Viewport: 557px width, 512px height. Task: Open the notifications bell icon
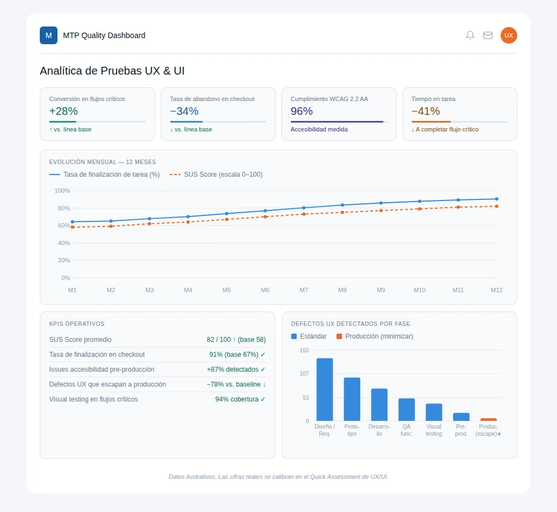(470, 35)
